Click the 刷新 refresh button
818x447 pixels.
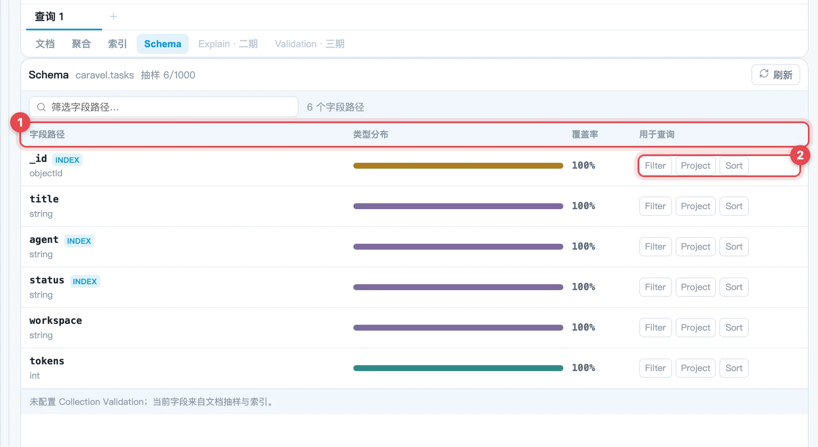click(x=776, y=75)
